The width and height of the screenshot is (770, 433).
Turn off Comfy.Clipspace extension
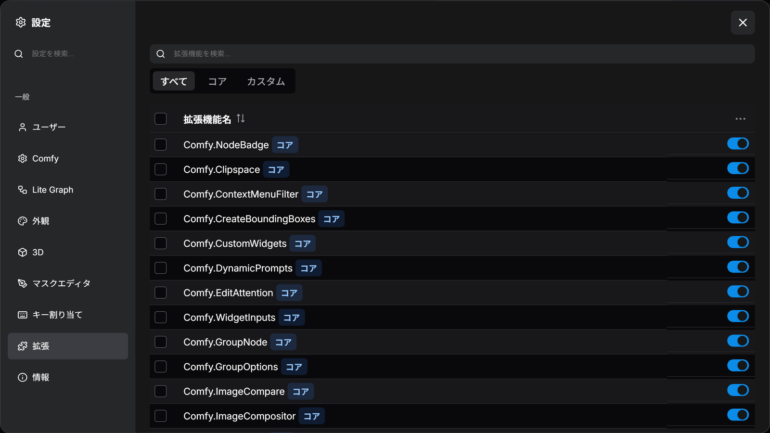coord(738,168)
